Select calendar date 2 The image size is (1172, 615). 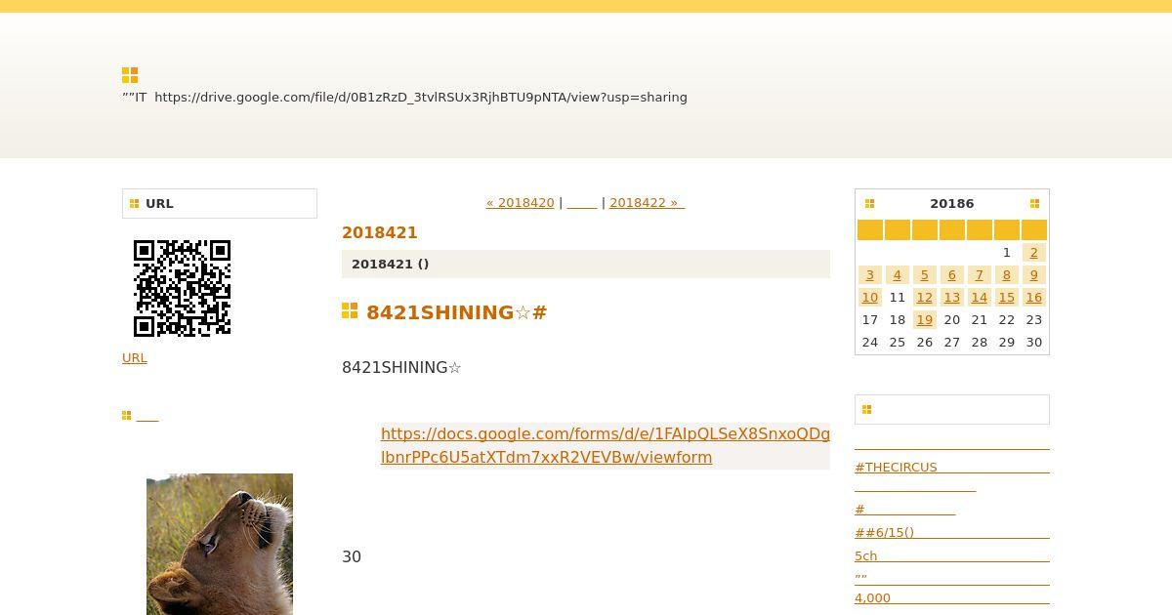pyautogui.click(x=1034, y=253)
